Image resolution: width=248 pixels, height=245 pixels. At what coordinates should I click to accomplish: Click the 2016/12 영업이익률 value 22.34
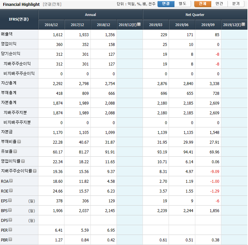tap(58, 162)
